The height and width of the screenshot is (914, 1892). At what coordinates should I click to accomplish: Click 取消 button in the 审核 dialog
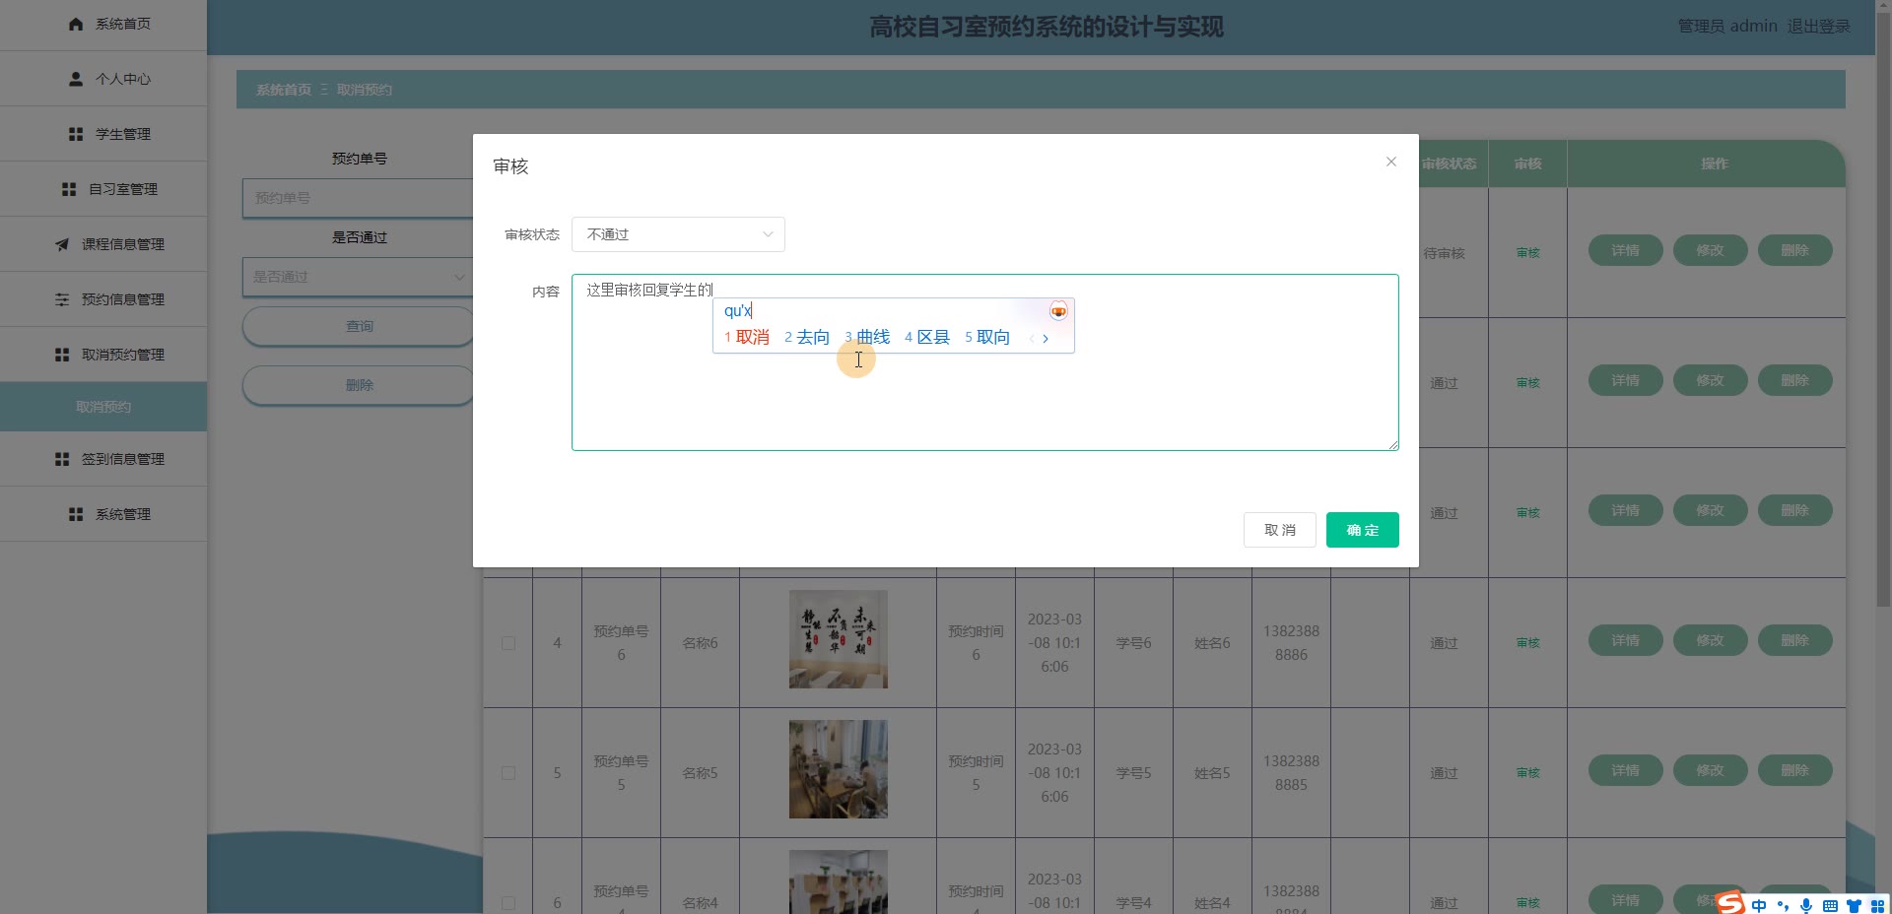1280,530
